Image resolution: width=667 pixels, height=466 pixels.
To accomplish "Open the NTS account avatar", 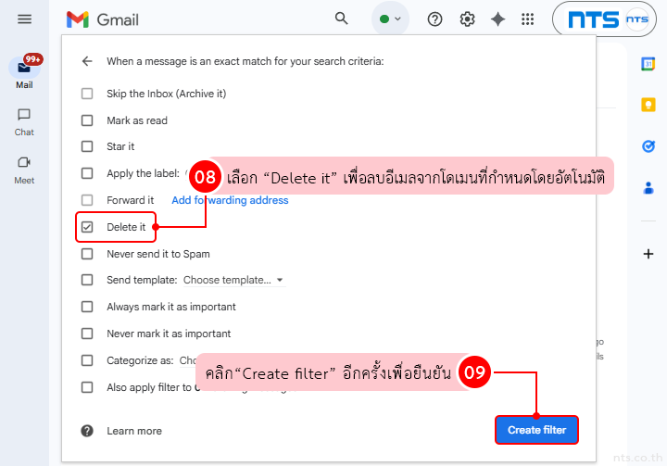I will pyautogui.click(x=636, y=19).
